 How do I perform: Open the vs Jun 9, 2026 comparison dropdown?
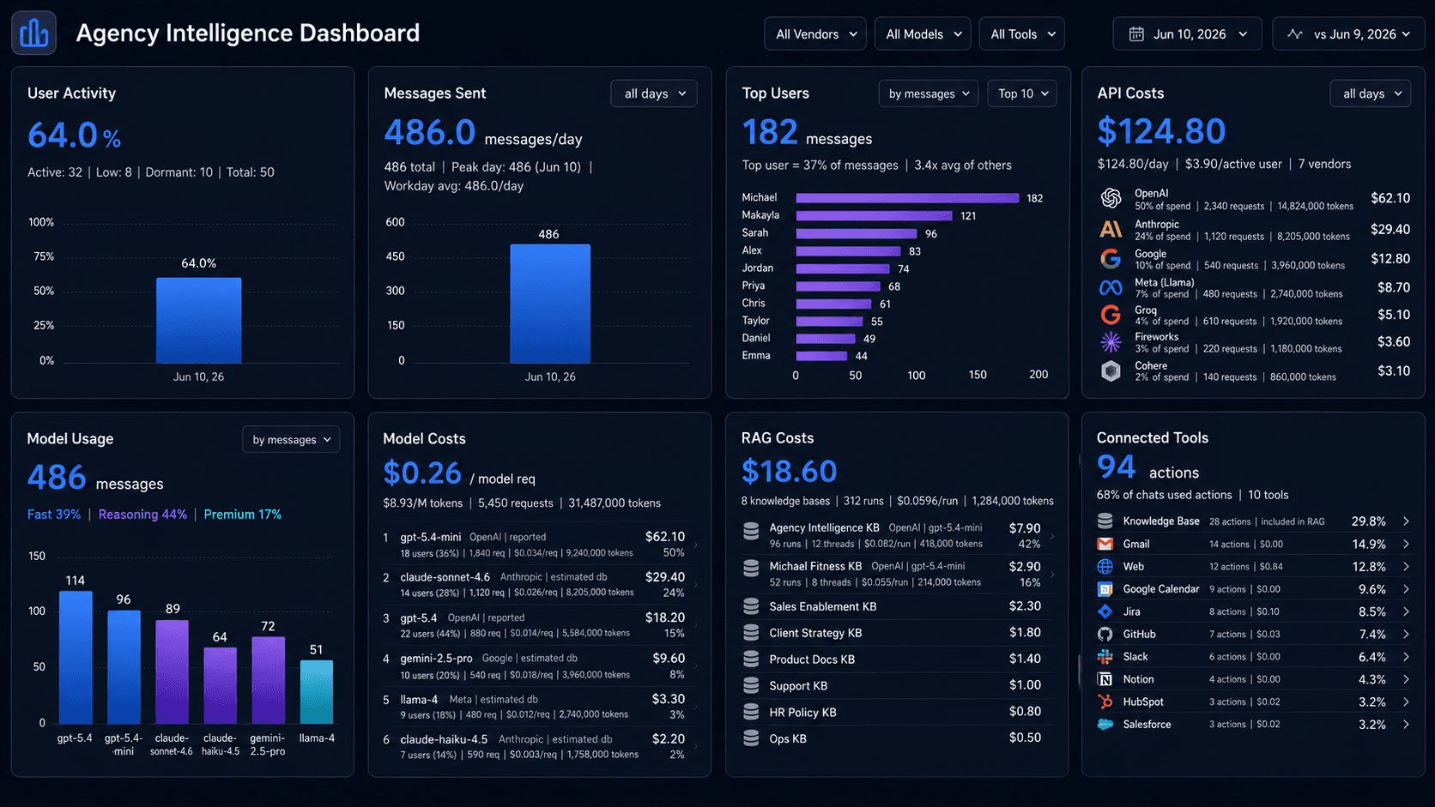tap(1348, 34)
